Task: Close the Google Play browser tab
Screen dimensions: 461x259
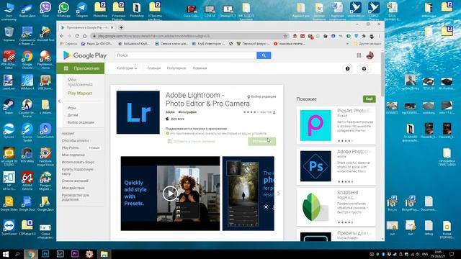Action: (112, 27)
